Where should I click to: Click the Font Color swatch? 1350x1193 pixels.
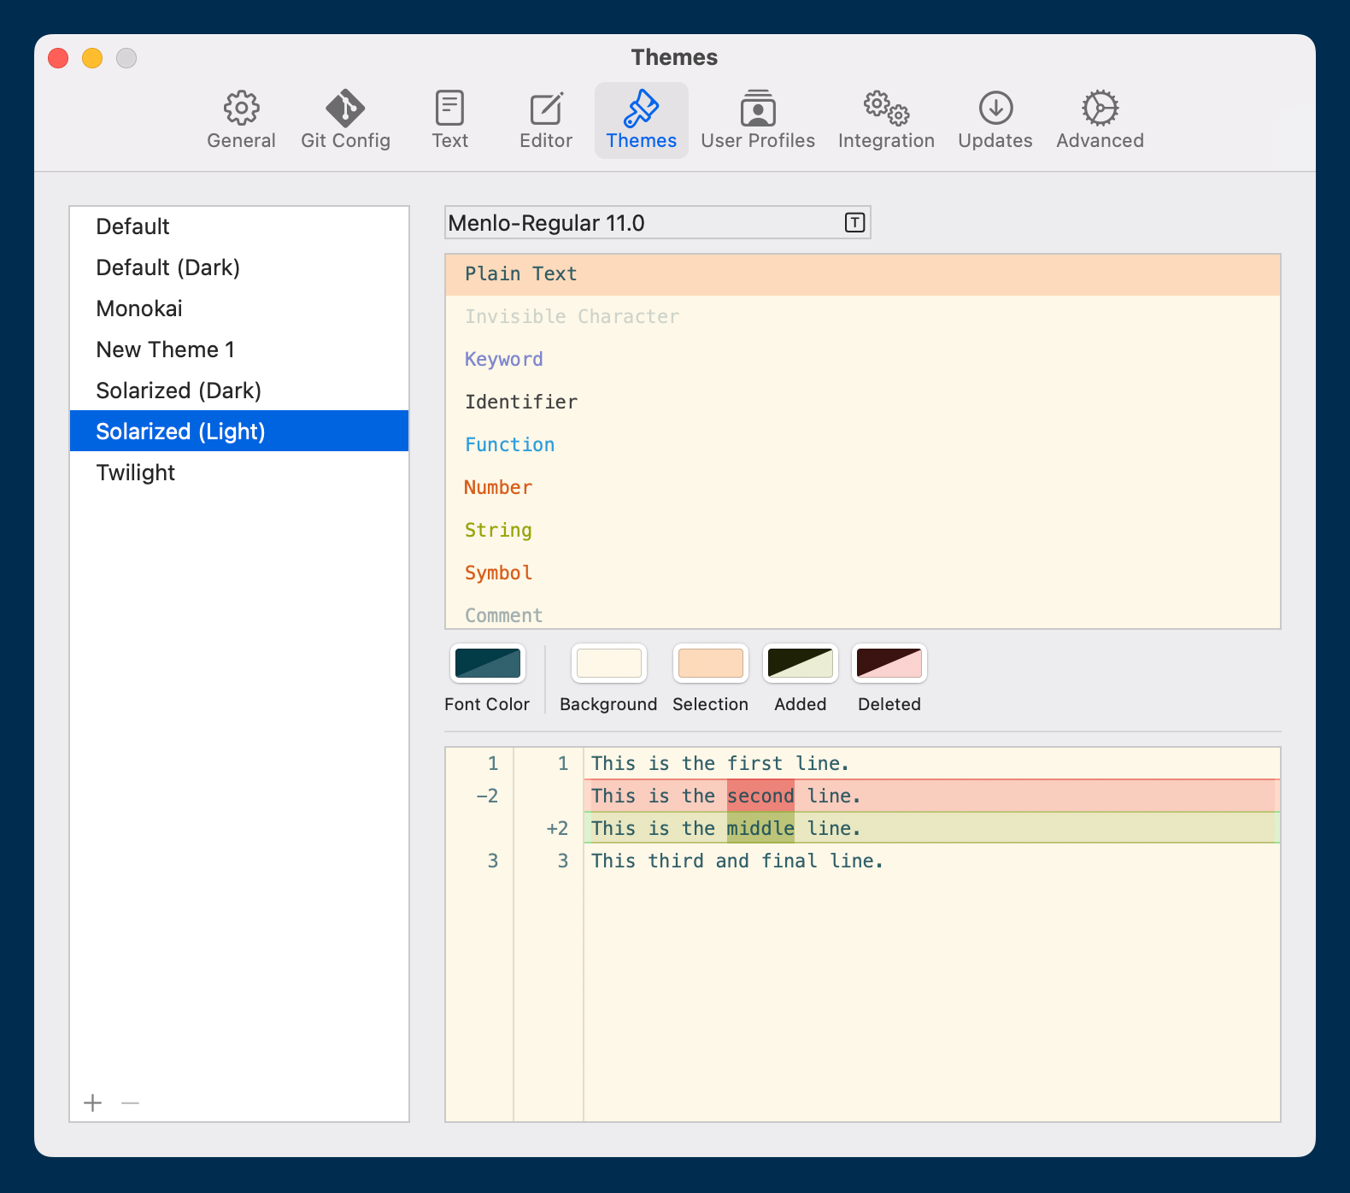pyautogui.click(x=488, y=663)
